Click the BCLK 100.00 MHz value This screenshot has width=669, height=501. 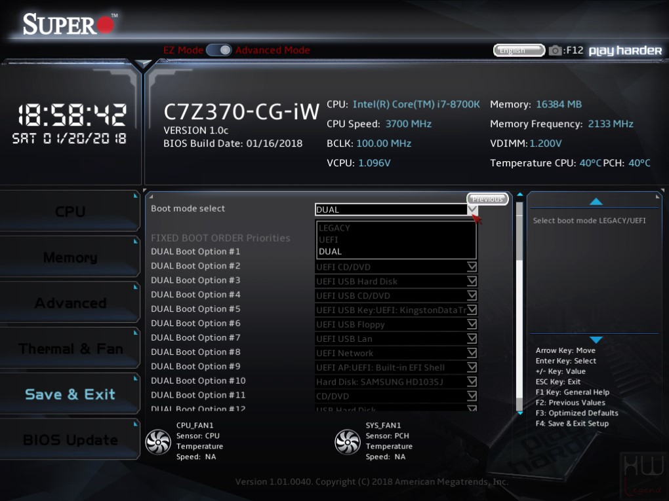(384, 143)
